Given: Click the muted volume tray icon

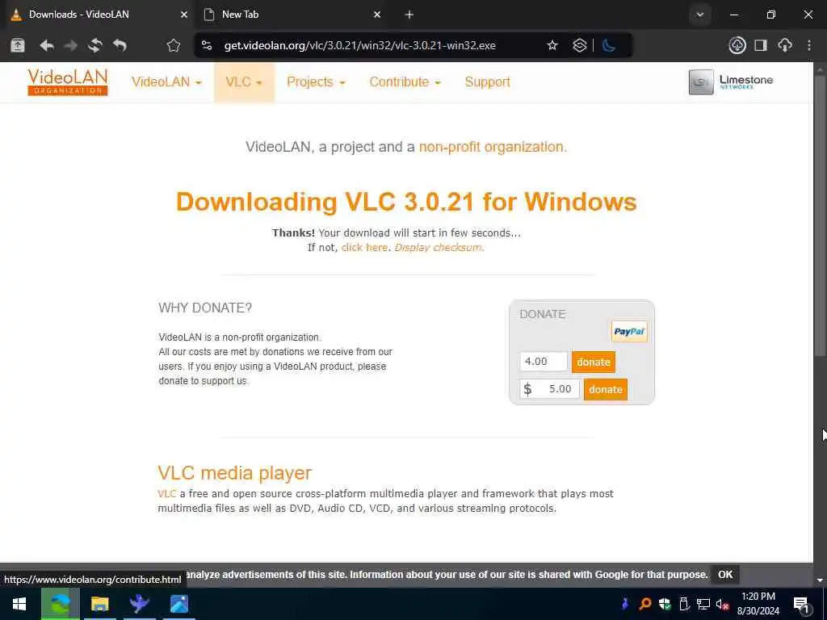Looking at the screenshot, I should tap(722, 604).
